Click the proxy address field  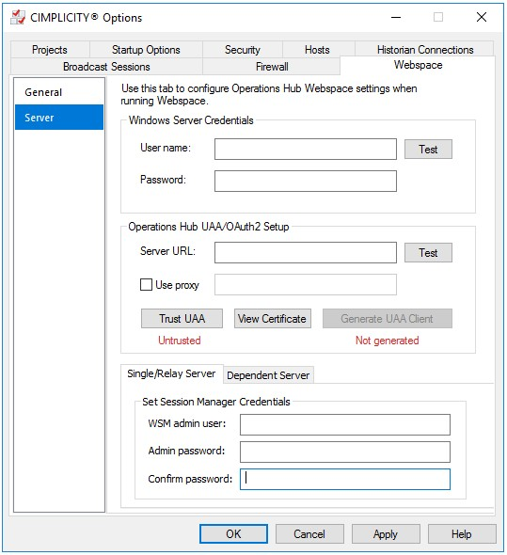[306, 285]
